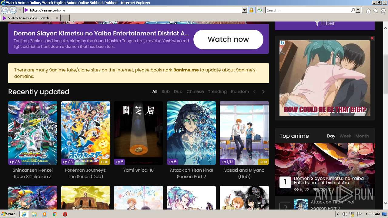Open a new blank tab

point(65,18)
